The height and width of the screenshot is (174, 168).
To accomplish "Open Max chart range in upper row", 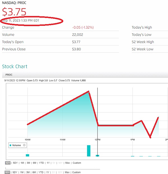I will pos(67,163).
